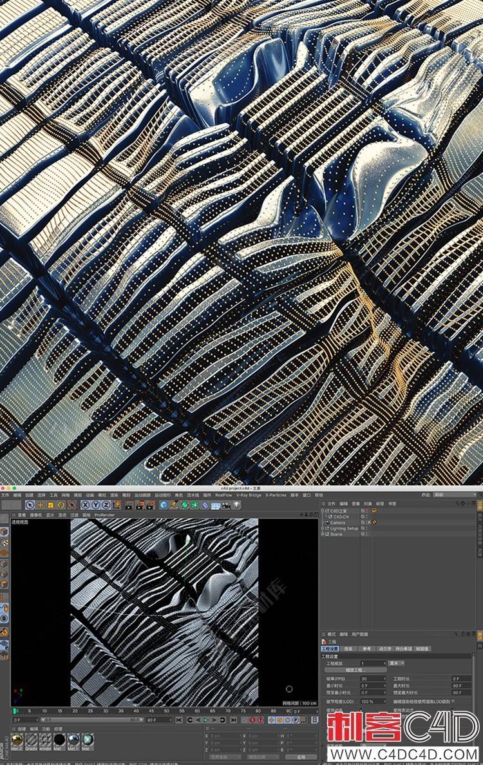Open the 用户数据 menu in Attributes
Viewport: 483px width, 765px height.
point(360,634)
